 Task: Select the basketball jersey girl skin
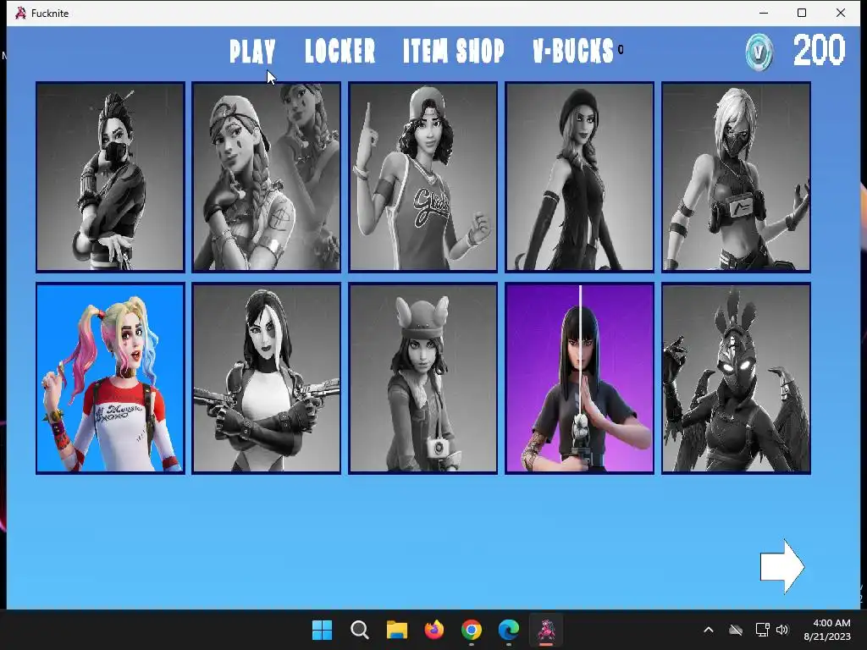[x=423, y=177]
